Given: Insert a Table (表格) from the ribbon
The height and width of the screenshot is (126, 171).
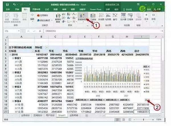Looking at the screenshot, I should pyautogui.click(x=24, y=17).
